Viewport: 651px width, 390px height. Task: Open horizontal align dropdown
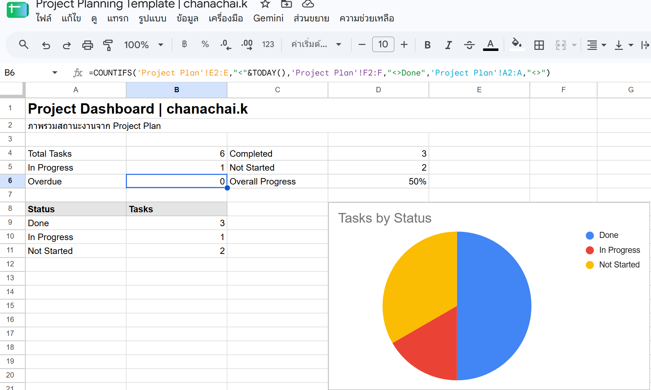[x=596, y=45]
